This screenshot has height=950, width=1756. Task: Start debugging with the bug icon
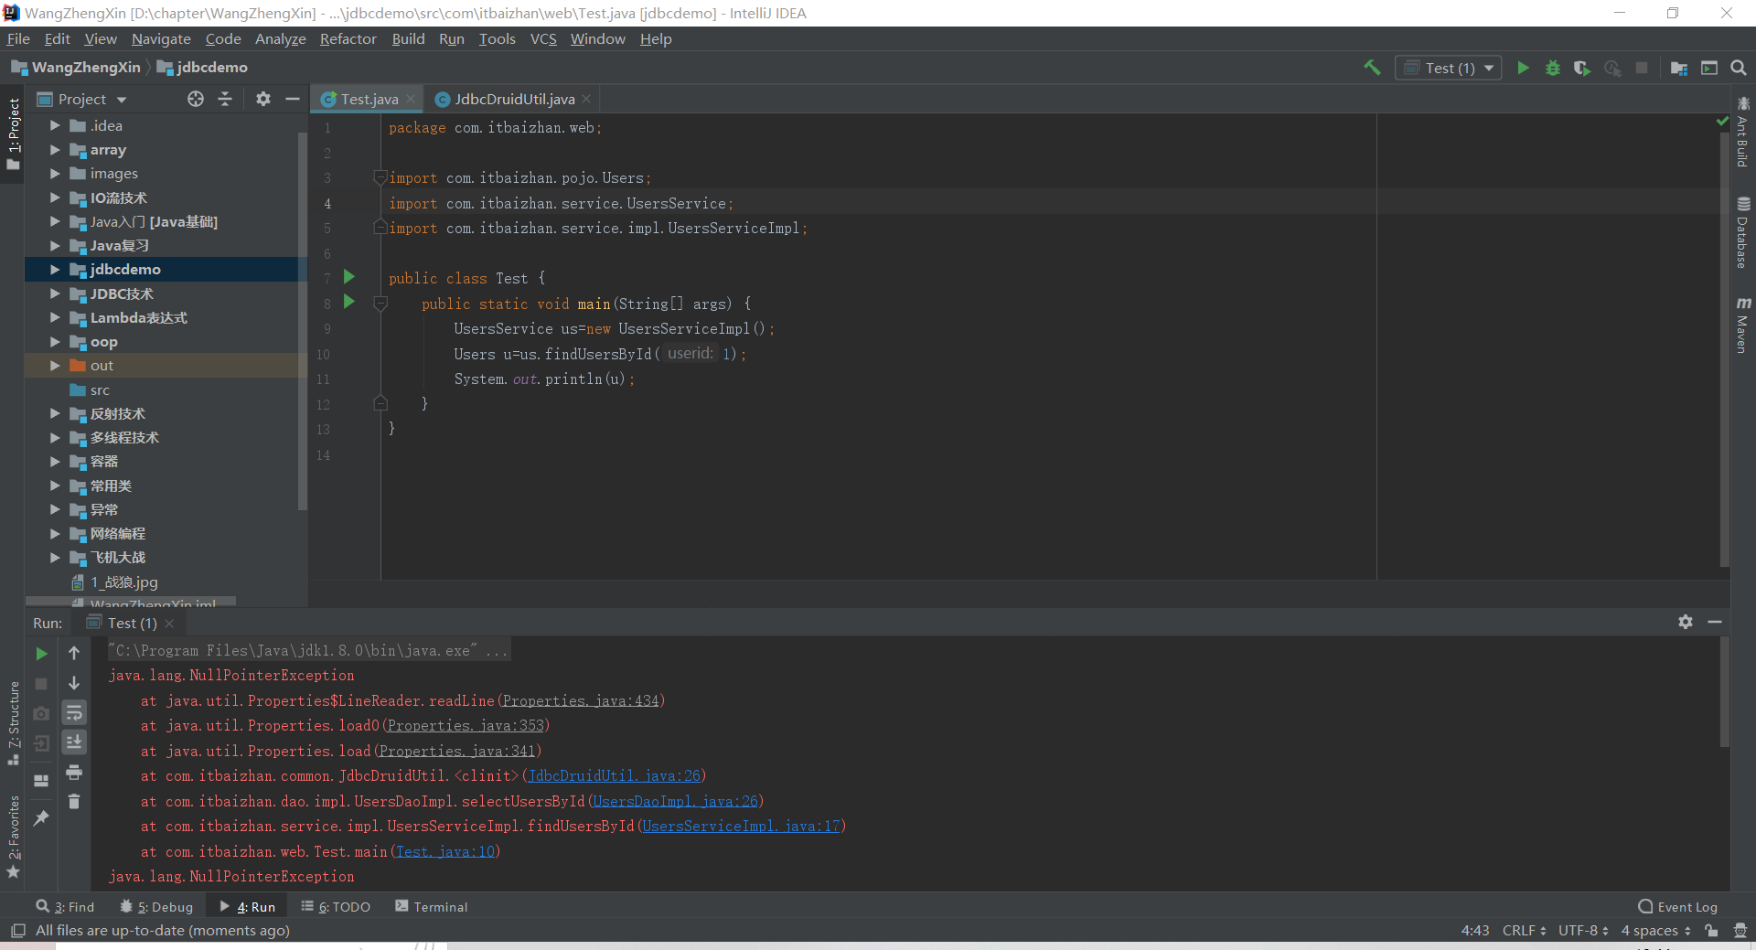point(1552,68)
